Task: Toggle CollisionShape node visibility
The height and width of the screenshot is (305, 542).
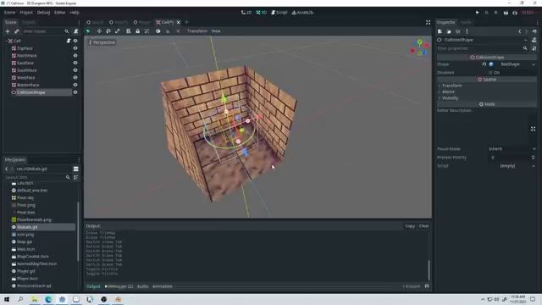Action: (75, 92)
